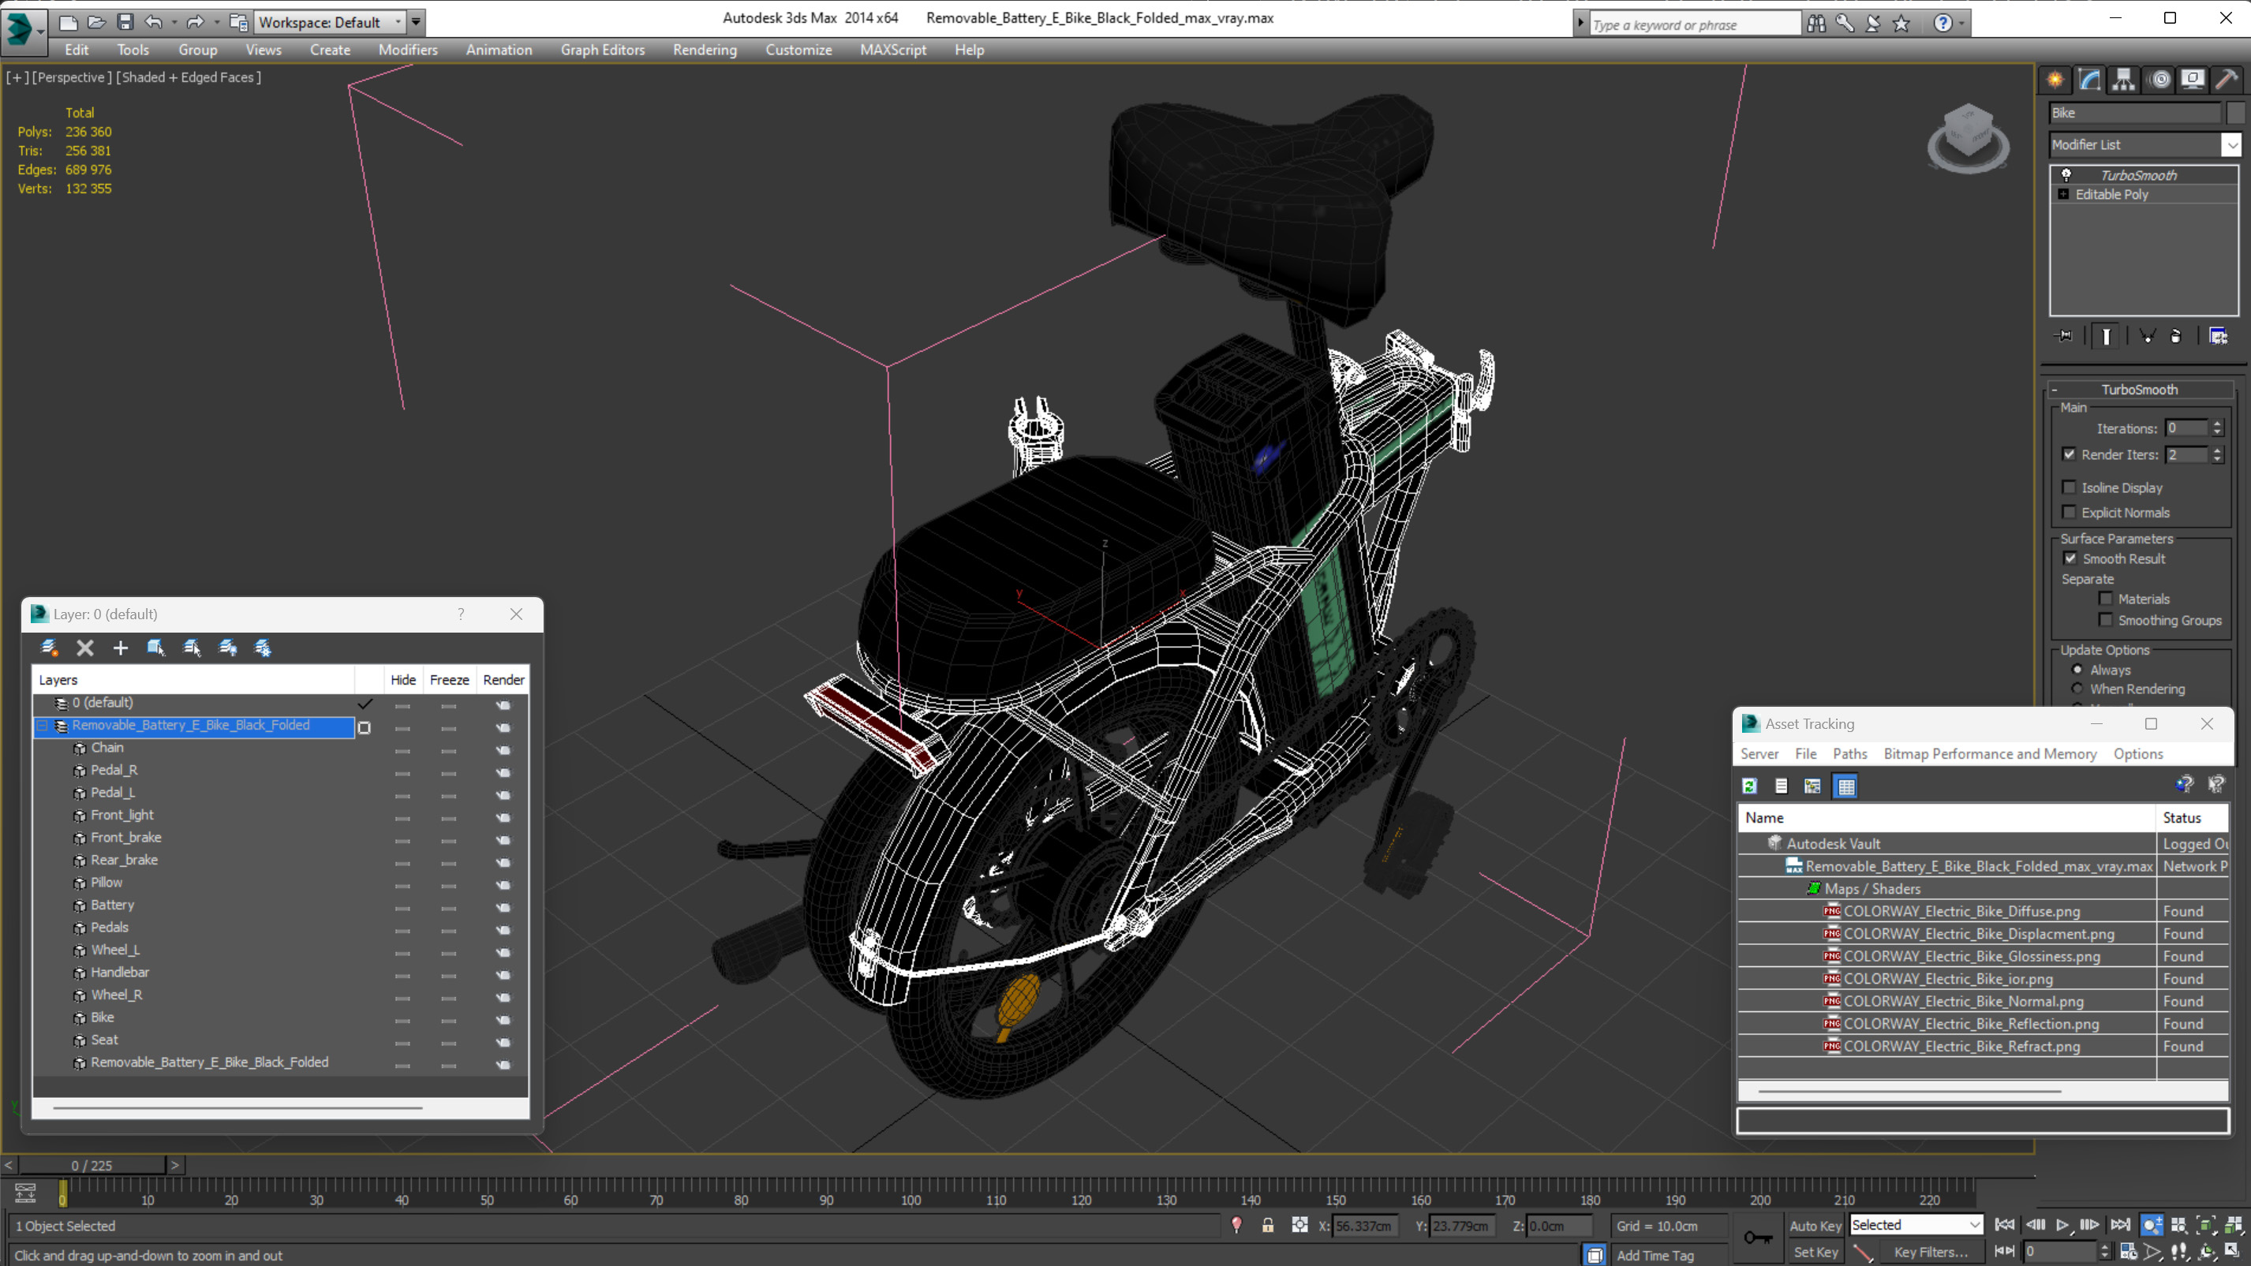Click the New Scene icon in title bar
The width and height of the screenshot is (2251, 1266).
click(68, 22)
